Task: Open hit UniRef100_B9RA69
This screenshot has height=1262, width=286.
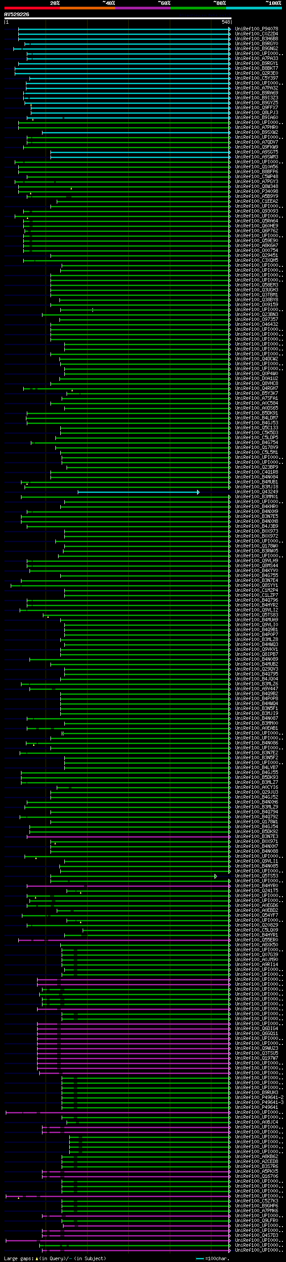Action: click(257, 93)
